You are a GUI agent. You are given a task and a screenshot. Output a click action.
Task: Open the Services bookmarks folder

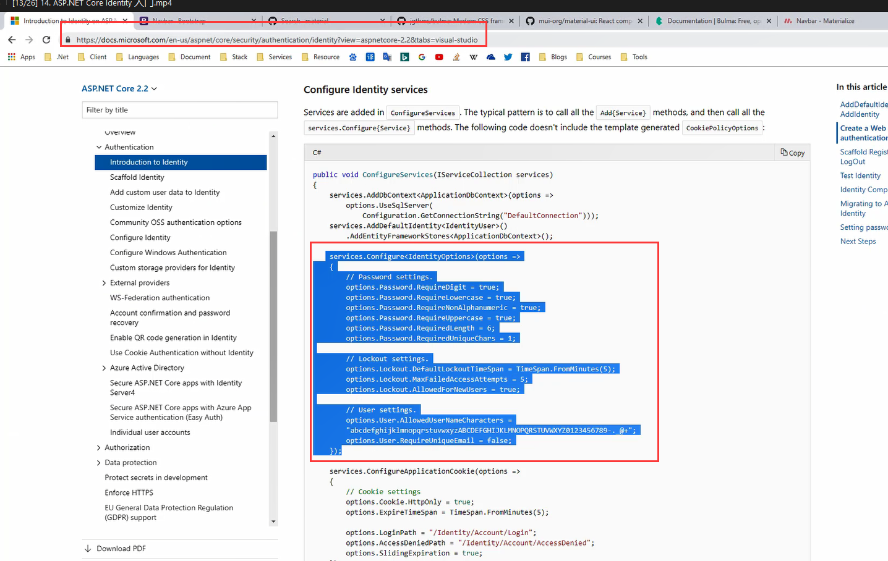(274, 57)
